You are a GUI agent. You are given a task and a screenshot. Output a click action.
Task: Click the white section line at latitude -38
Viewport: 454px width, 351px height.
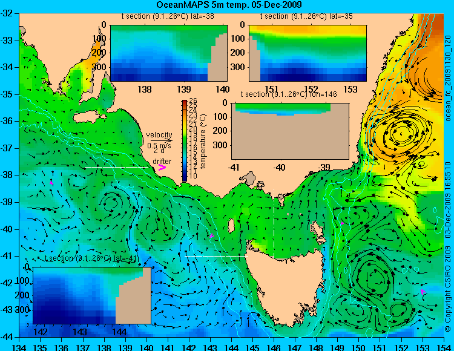click(x=116, y=167)
